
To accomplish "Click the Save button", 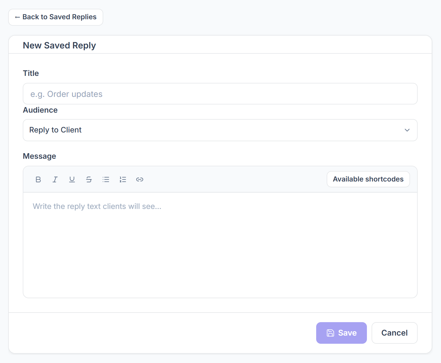I will coord(342,333).
